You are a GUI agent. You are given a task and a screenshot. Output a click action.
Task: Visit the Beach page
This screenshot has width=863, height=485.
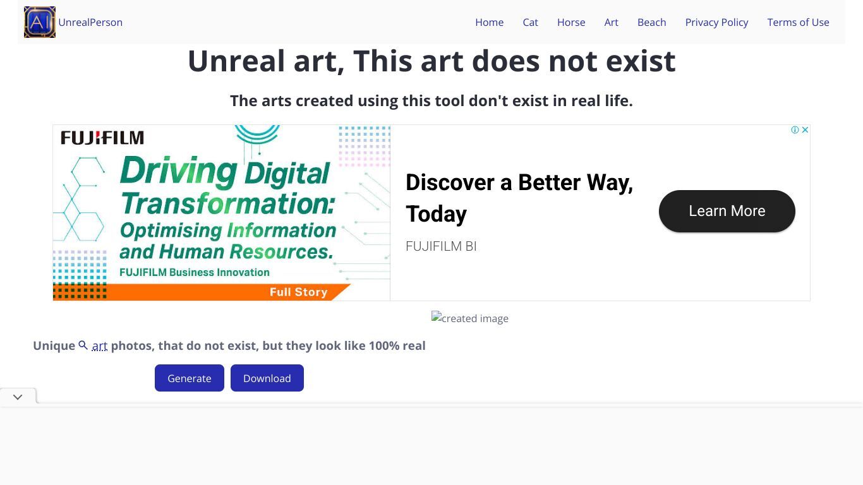click(x=651, y=22)
